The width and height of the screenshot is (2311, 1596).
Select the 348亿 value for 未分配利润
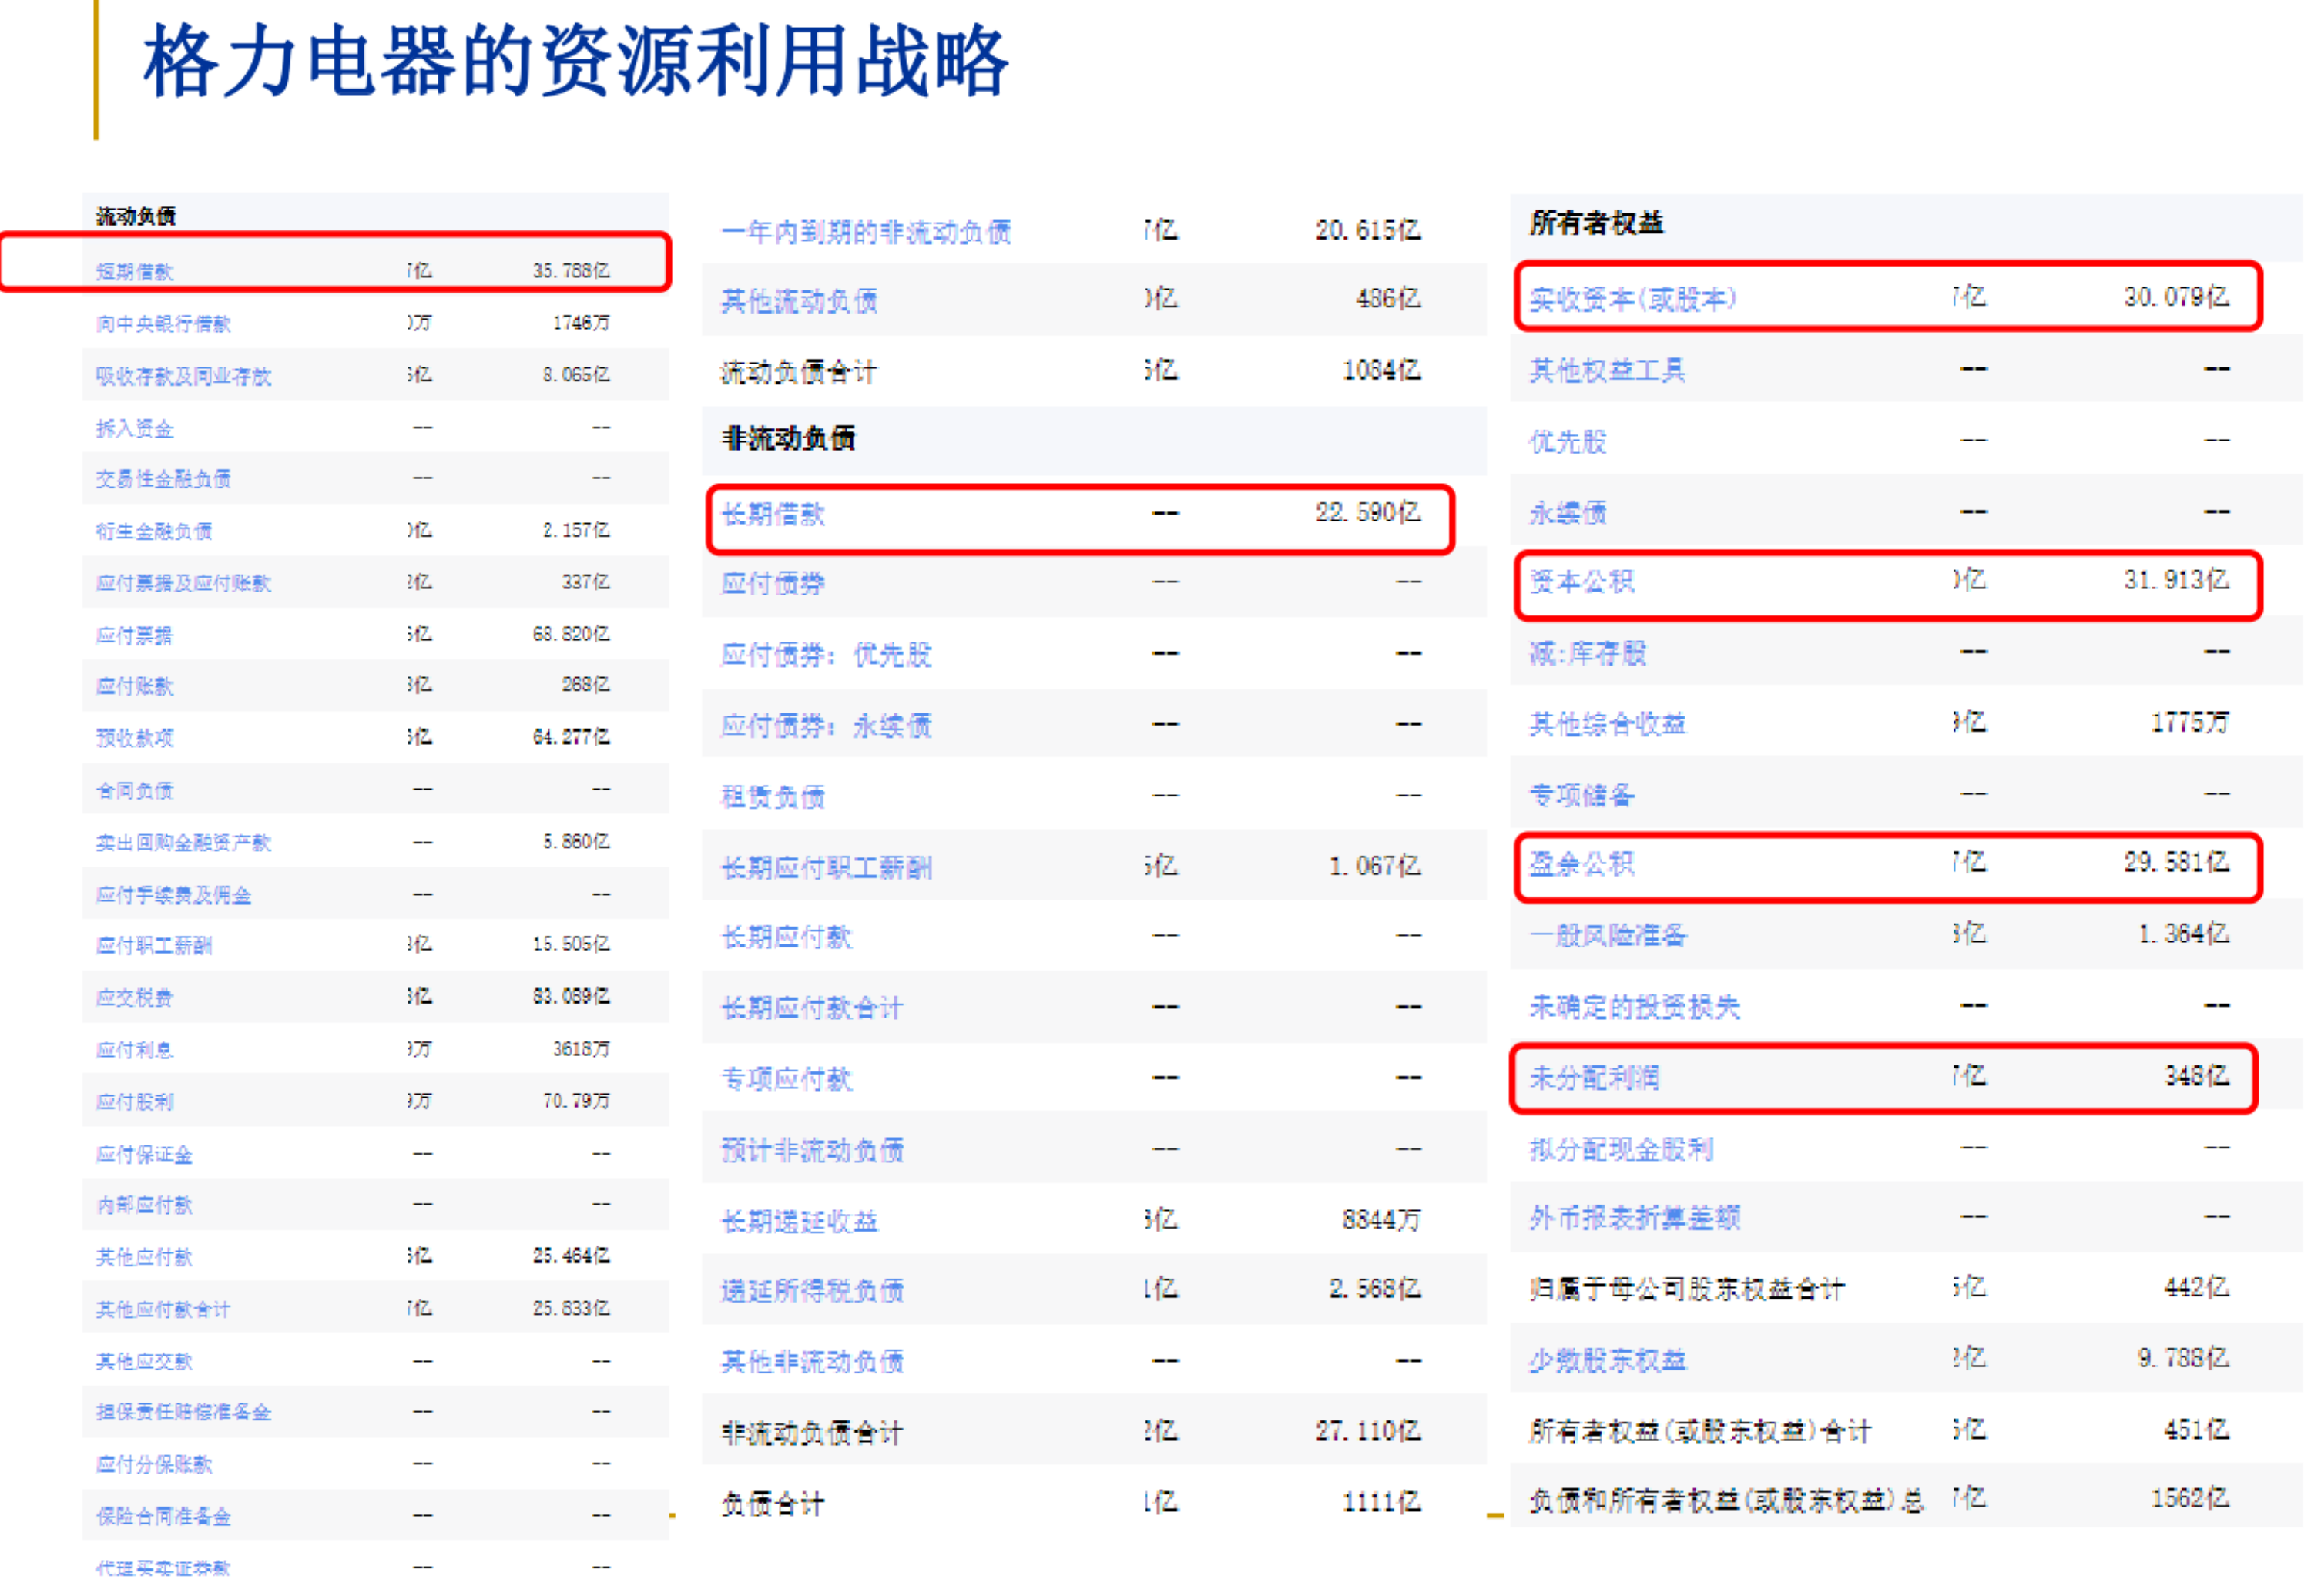2197,1075
